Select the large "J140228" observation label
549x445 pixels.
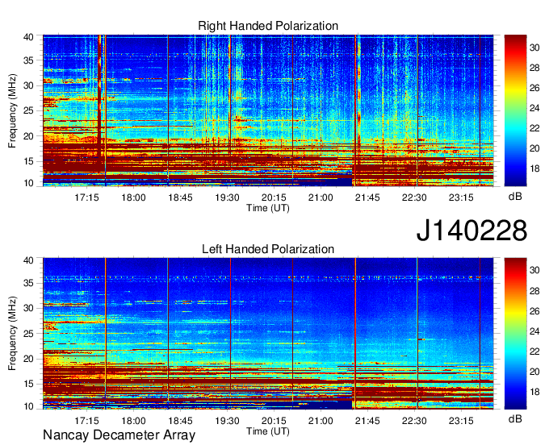coord(471,231)
